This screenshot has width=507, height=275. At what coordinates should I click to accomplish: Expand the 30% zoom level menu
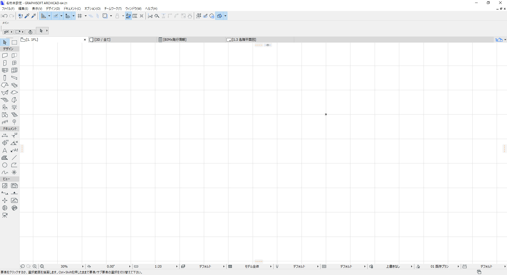click(83, 267)
